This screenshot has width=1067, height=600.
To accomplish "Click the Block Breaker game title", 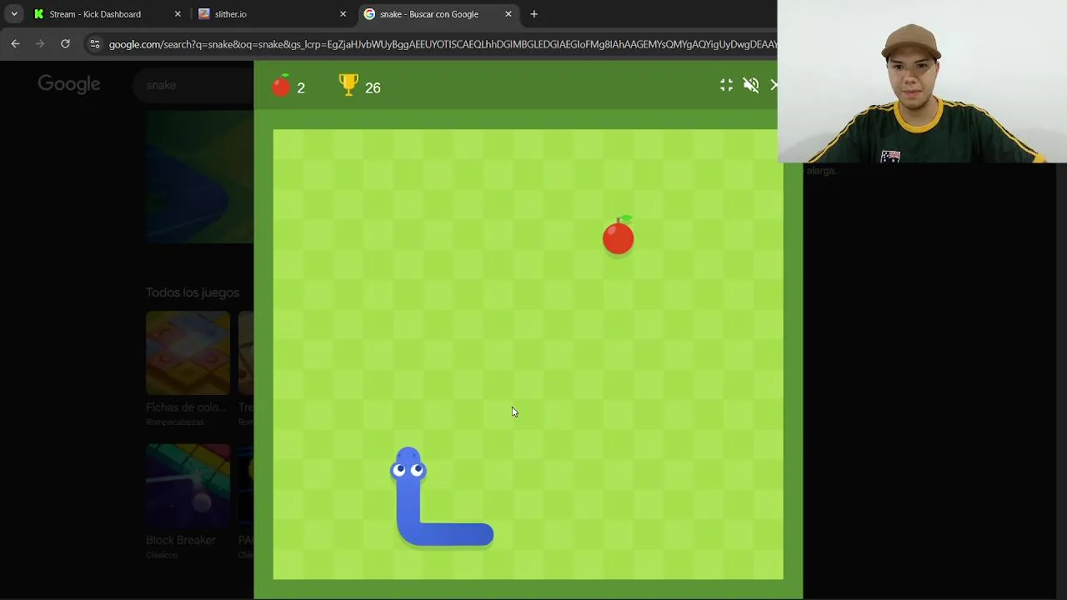I will (x=181, y=540).
